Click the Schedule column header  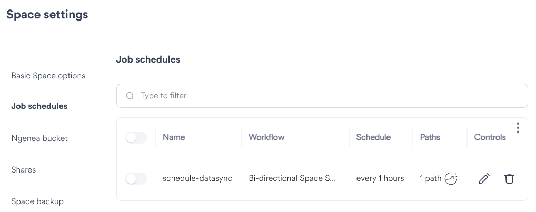tap(373, 137)
